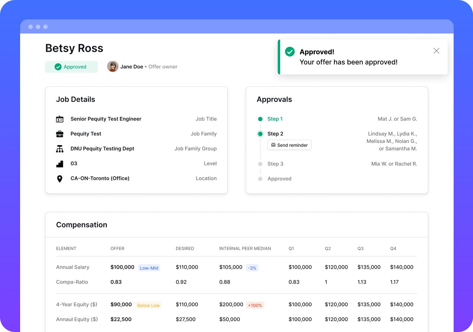Select Step 3 in Approvals timeline
The width and height of the screenshot is (473, 332).
pos(275,164)
